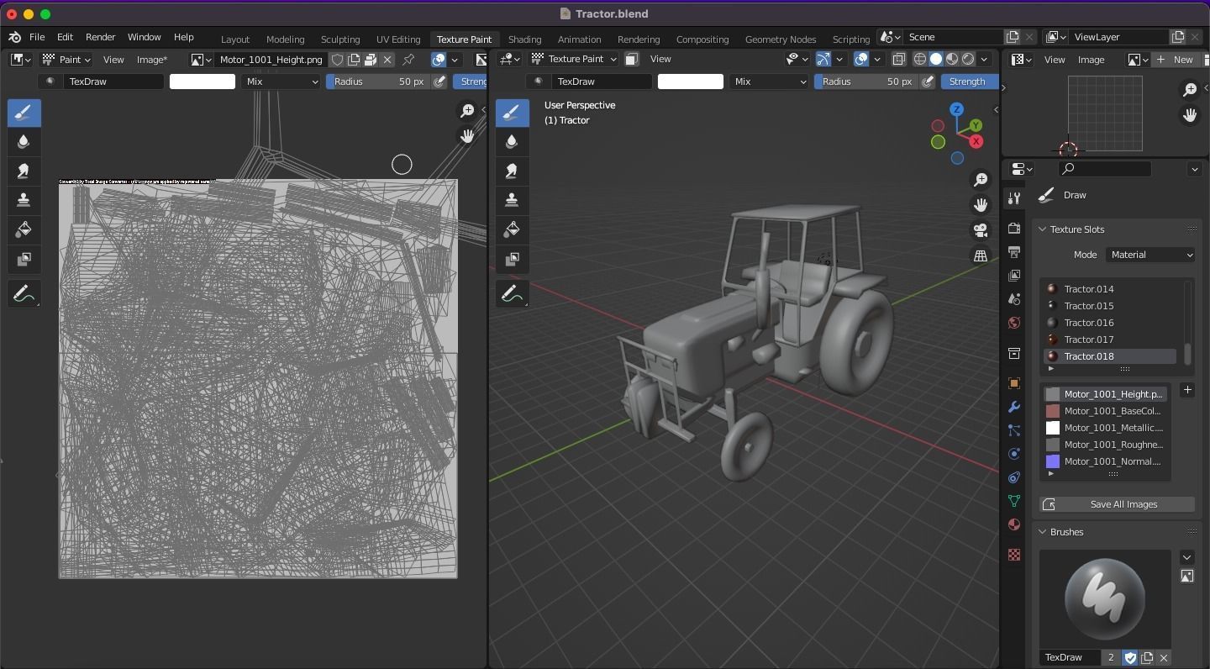
Task: Switch to the Shading workspace tab
Action: pos(524,39)
